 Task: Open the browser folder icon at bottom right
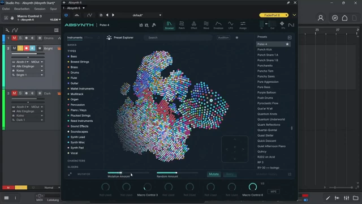pos(356,198)
